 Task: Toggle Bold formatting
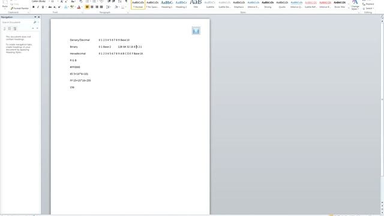[x=34, y=7]
